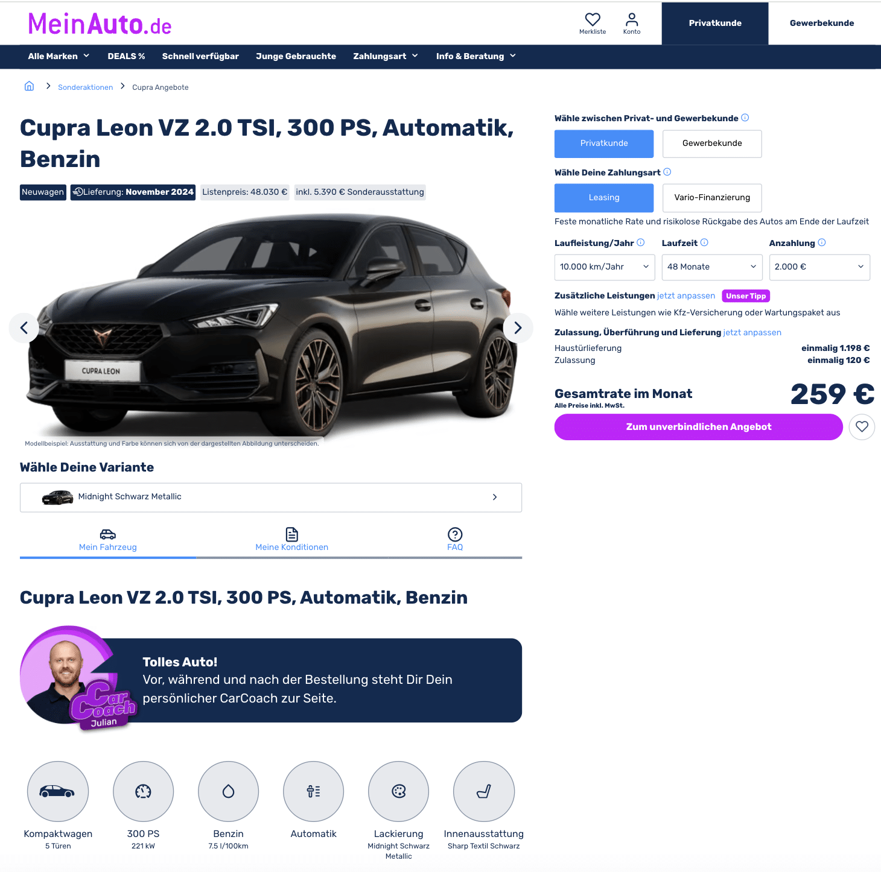The height and width of the screenshot is (872, 881).
Task: Select Gewerbekunde customer type option
Action: coord(712,144)
